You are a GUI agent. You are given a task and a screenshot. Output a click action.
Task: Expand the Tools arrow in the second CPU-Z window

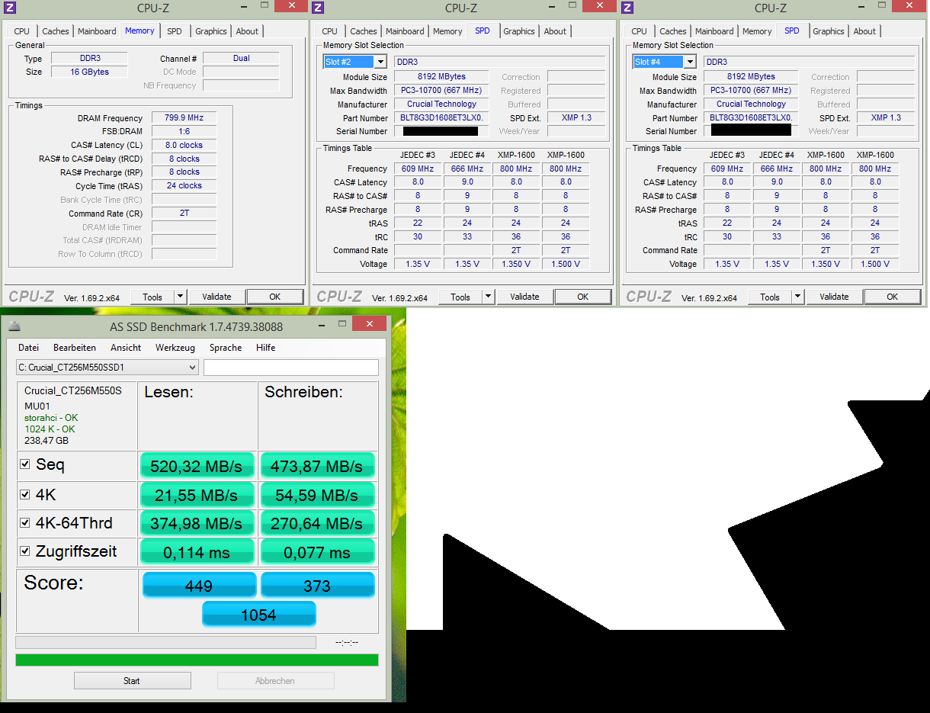488,297
